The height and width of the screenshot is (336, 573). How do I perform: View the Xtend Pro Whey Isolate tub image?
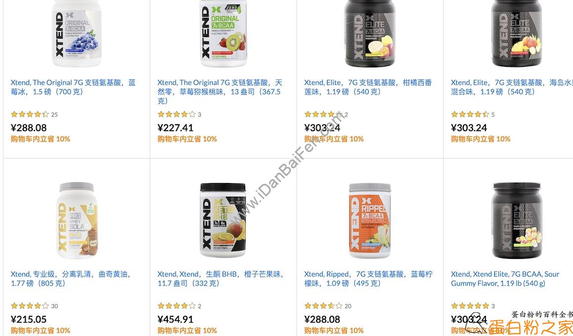(77, 221)
